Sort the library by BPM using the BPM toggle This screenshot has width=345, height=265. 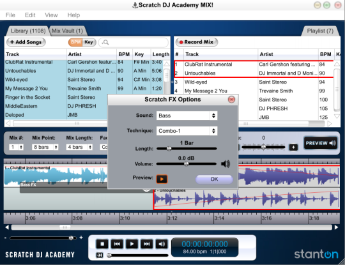[75, 42]
